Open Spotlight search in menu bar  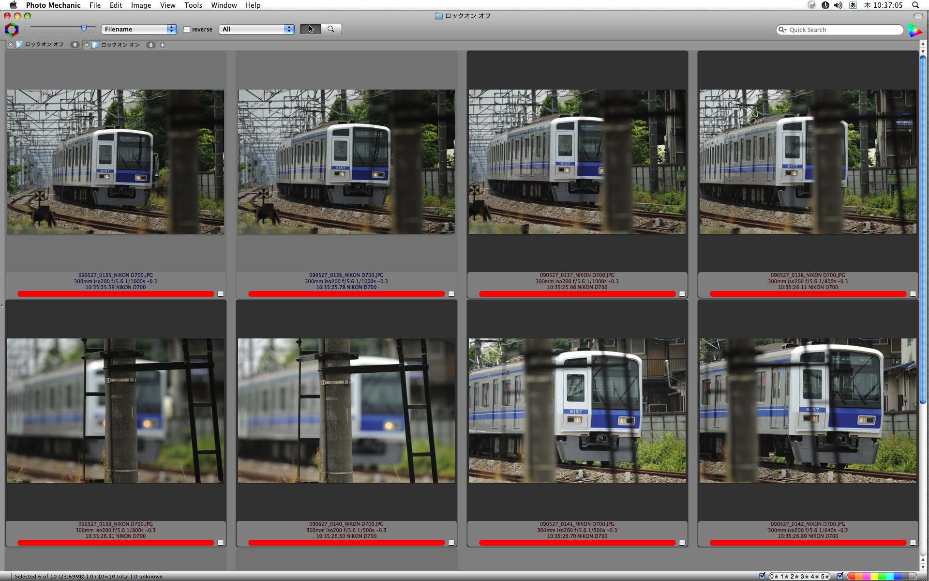pyautogui.click(x=915, y=5)
